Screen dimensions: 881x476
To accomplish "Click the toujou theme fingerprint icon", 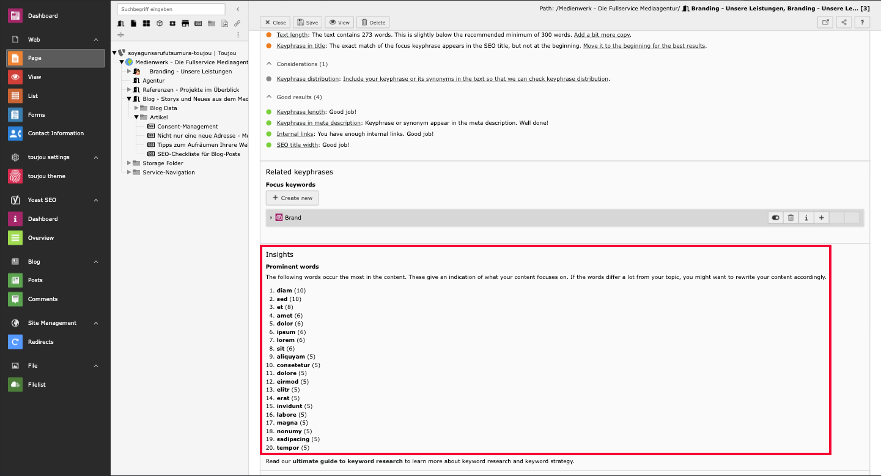I will [15, 176].
